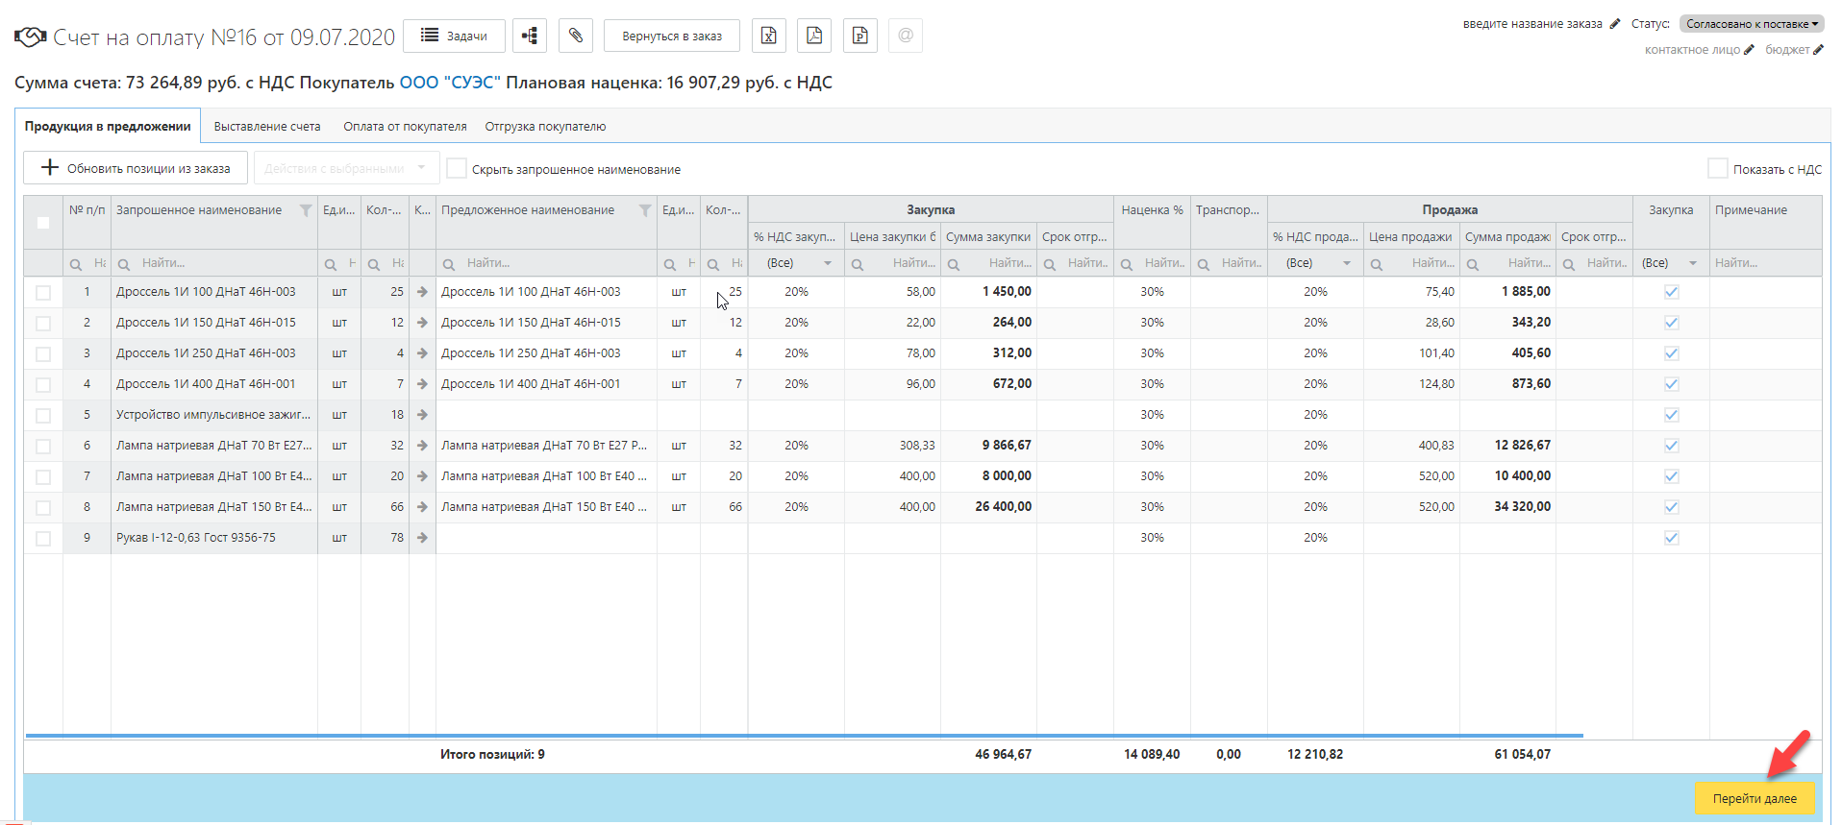
Task: Edit 'контактное лицо' via its pencil icon
Action: 1749,50
